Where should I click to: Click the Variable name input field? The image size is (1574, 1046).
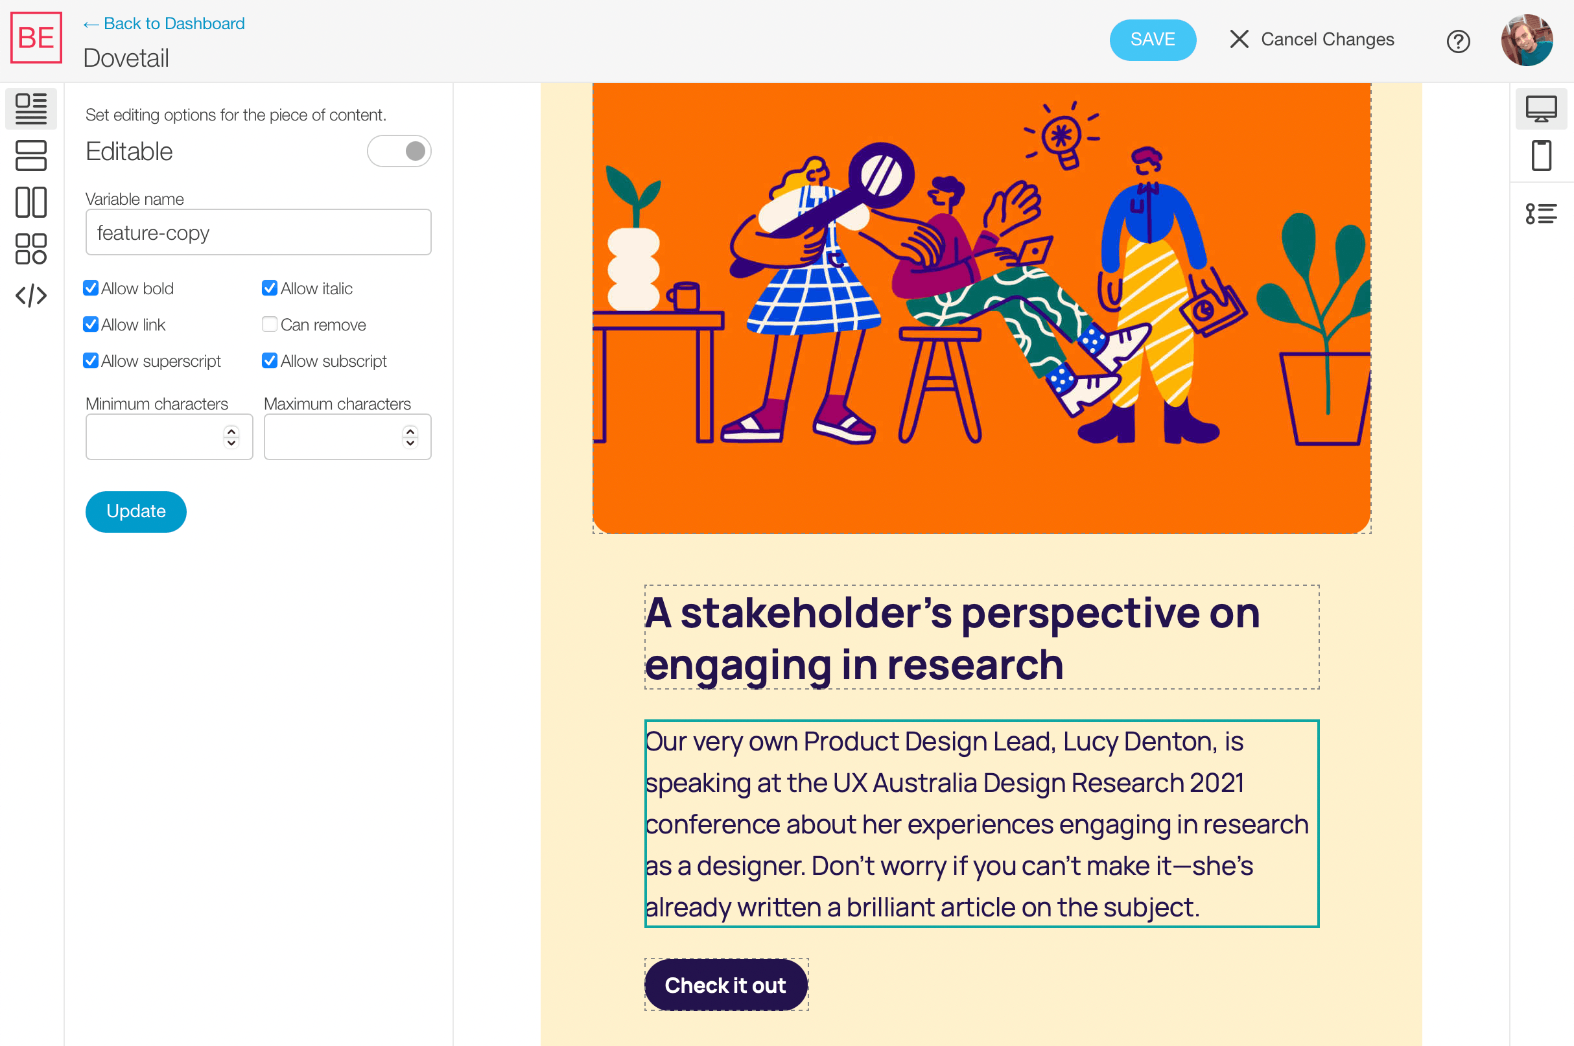[x=258, y=233]
